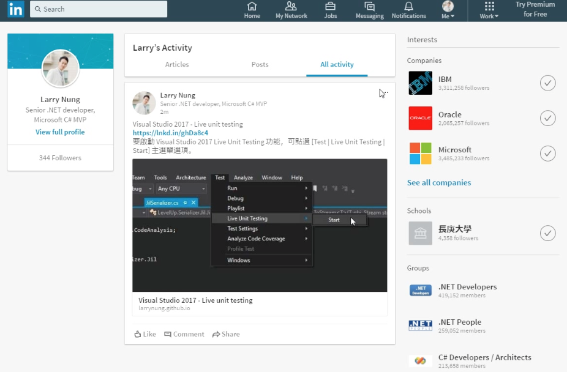567x372 pixels.
Task: Open the Visual Studio screenshot thumbnail
Action: click(x=260, y=225)
